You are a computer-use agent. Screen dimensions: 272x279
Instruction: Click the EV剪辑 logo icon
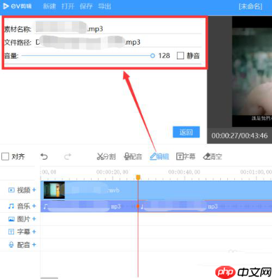click(x=6, y=6)
